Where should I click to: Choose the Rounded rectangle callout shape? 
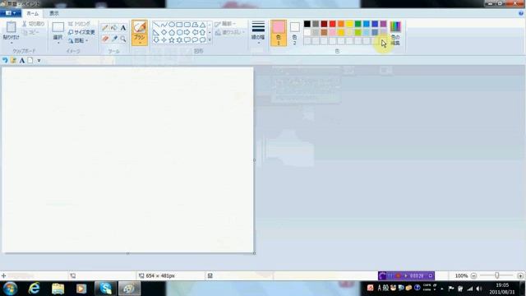pyautogui.click(x=187, y=40)
